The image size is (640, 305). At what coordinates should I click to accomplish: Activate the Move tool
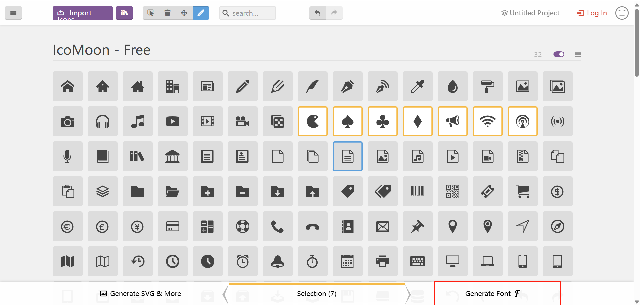pyautogui.click(x=184, y=13)
